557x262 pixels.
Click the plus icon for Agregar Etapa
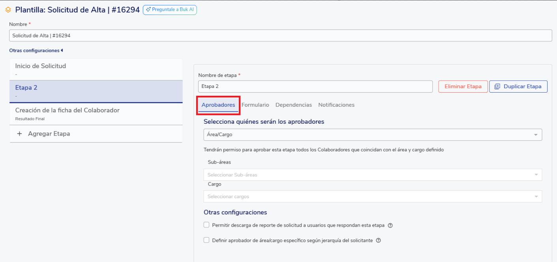19,134
